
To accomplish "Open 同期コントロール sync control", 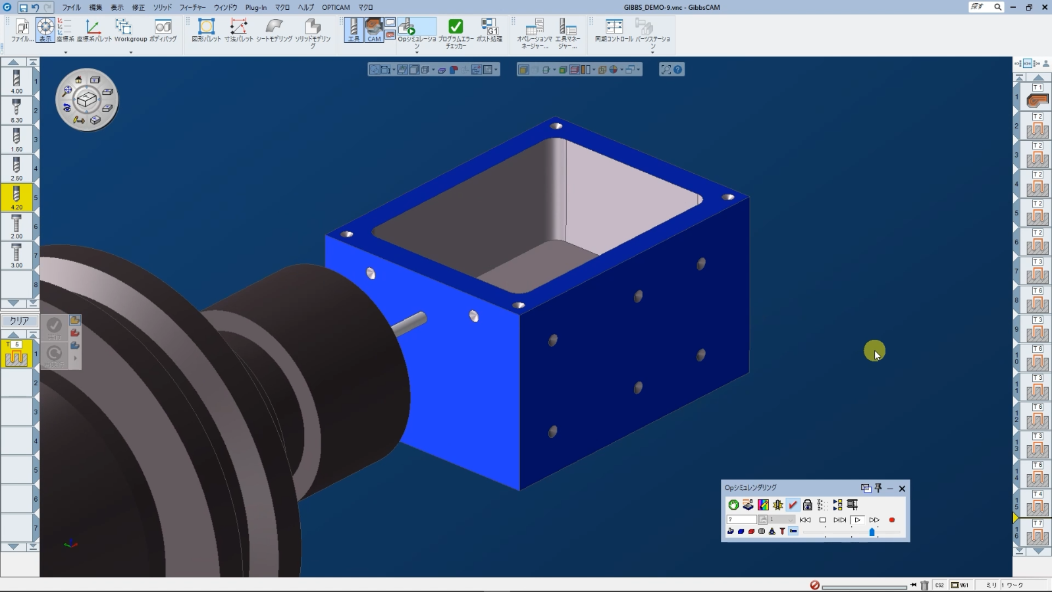I will pos(614,30).
